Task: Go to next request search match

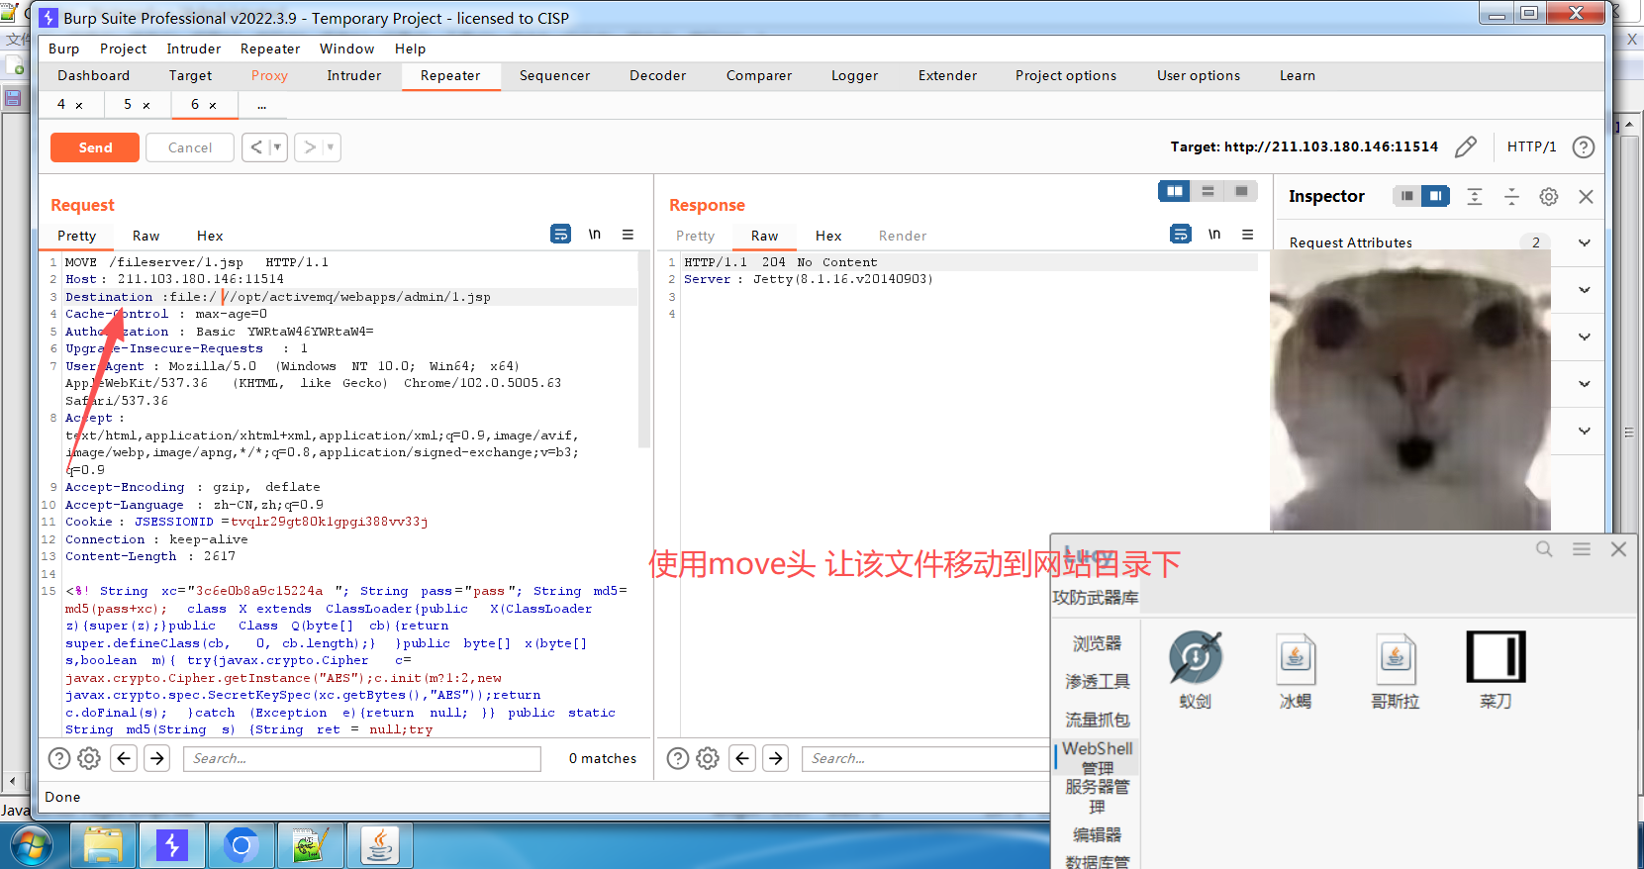Action: coord(157,758)
